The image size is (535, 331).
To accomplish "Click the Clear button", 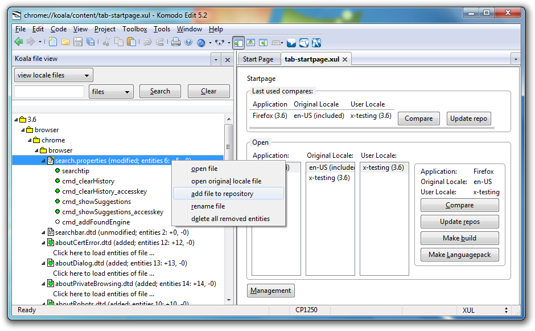I will click(x=208, y=91).
